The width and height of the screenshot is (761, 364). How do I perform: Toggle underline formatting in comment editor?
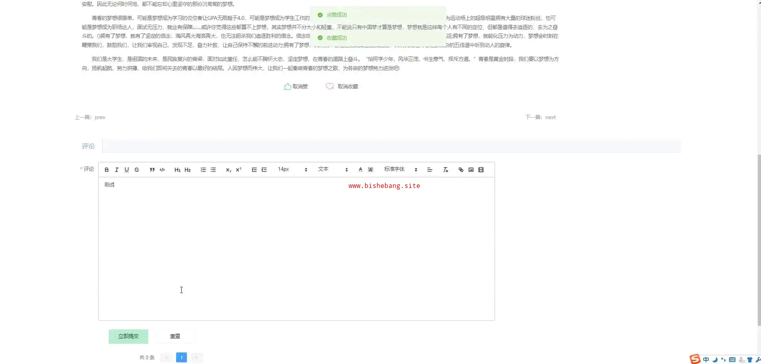click(127, 170)
